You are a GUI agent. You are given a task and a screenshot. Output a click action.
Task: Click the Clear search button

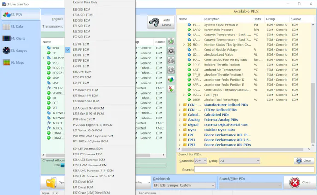[x=304, y=161]
